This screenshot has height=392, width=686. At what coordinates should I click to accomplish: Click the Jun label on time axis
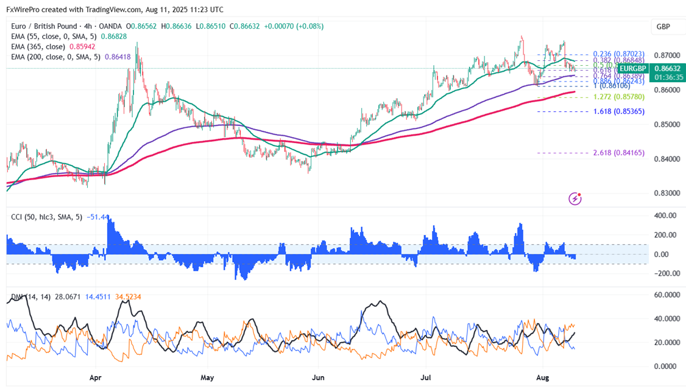point(318,377)
